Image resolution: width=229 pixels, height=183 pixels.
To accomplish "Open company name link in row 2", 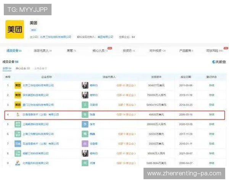I will tap(35, 95).
